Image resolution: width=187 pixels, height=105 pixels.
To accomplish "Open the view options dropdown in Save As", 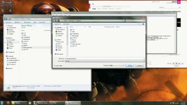I will [139, 24].
